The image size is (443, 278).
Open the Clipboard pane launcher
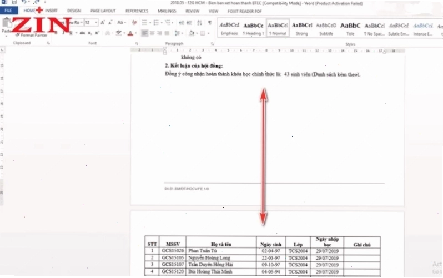pyautogui.click(x=48, y=43)
